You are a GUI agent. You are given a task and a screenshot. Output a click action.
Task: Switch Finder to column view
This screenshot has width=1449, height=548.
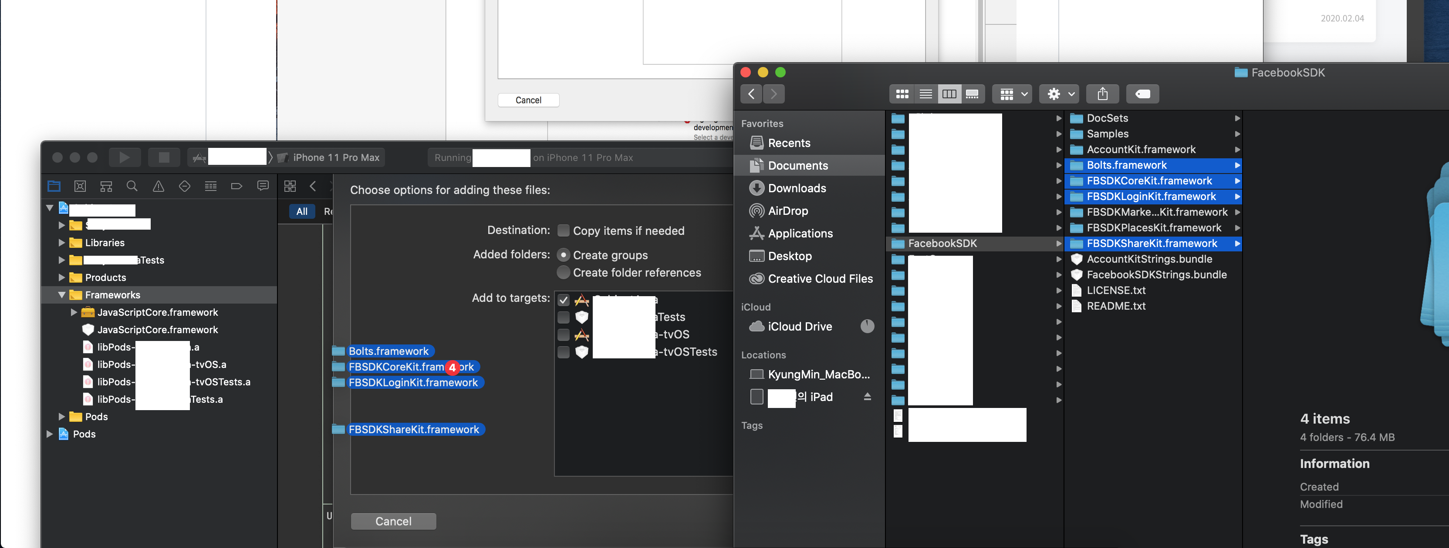pyautogui.click(x=949, y=94)
